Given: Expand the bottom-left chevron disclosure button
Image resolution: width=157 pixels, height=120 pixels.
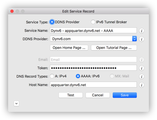Looking at the screenshot, I should 17,103.
